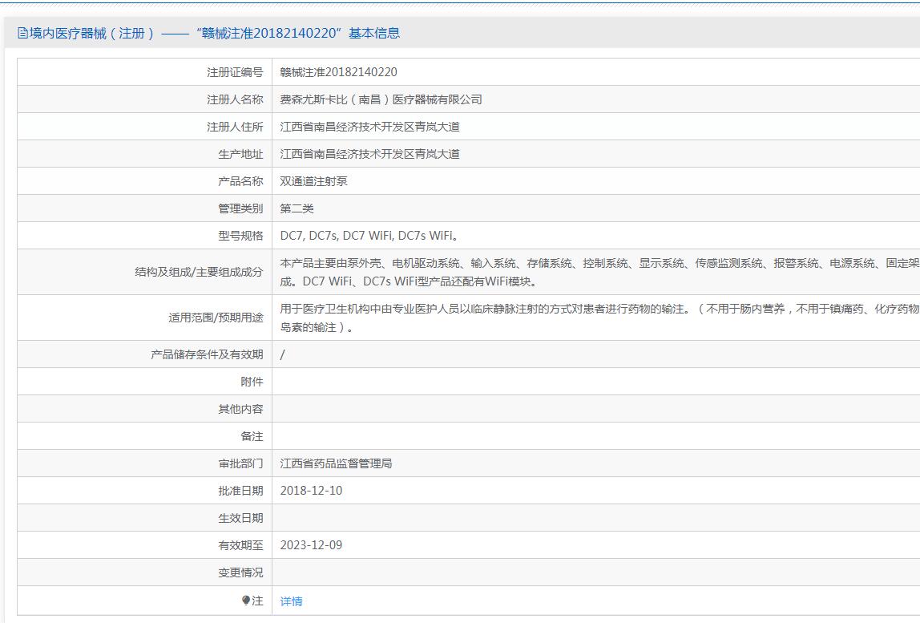The height and width of the screenshot is (623, 920).
Task: Click the 注册证编号 label cell
Action: (235, 71)
